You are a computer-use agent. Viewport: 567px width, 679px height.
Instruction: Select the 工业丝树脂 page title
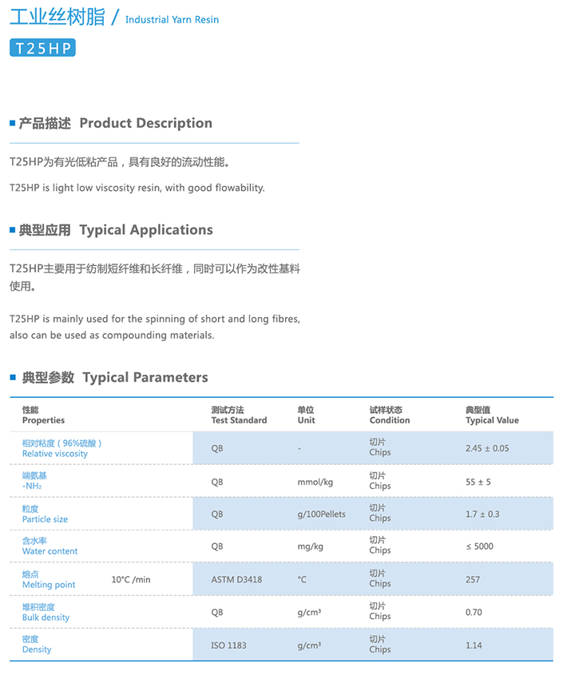point(57,17)
